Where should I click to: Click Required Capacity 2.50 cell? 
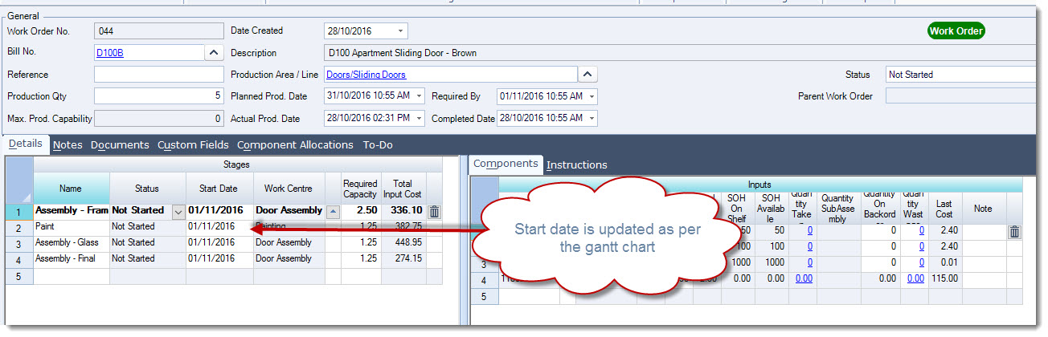pos(360,210)
